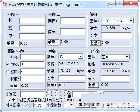Focus the 钢板一 厚 input field
Screen dimensions: 140x112
[x=32, y=36]
